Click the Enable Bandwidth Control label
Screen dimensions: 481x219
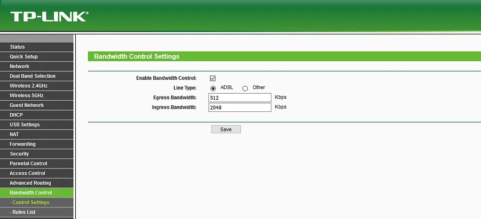click(166, 78)
